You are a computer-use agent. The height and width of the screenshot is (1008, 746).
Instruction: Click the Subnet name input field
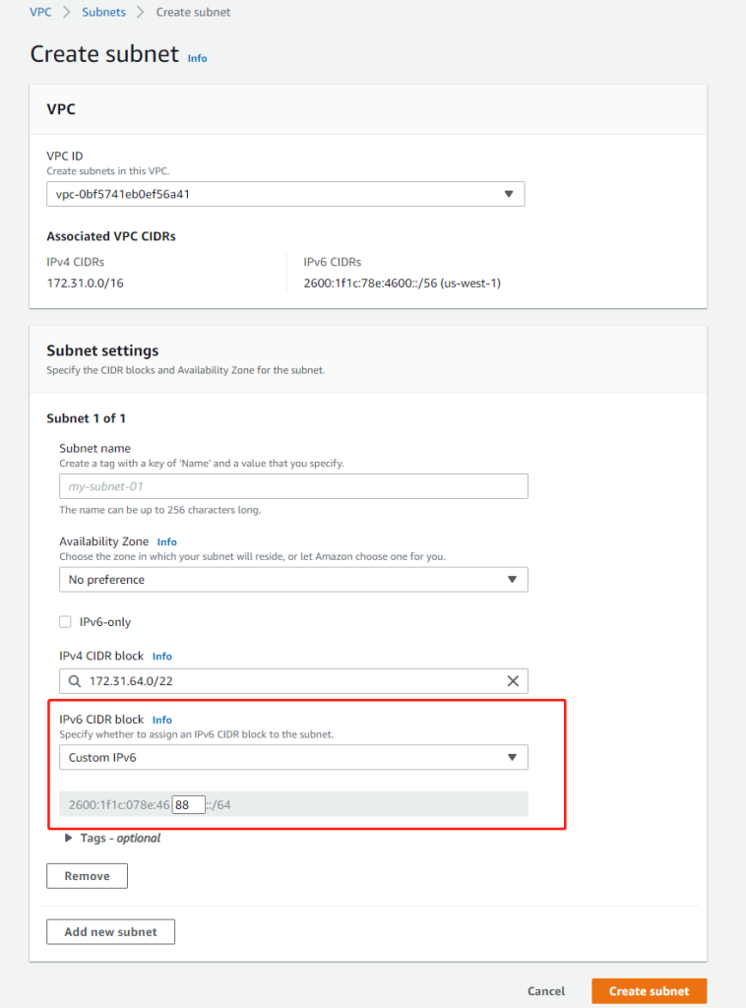point(293,486)
